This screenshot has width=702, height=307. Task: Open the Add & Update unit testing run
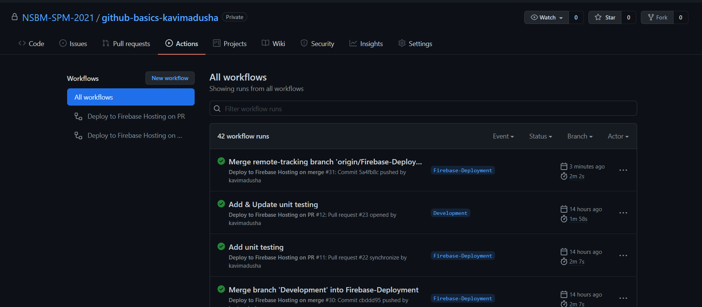click(273, 204)
